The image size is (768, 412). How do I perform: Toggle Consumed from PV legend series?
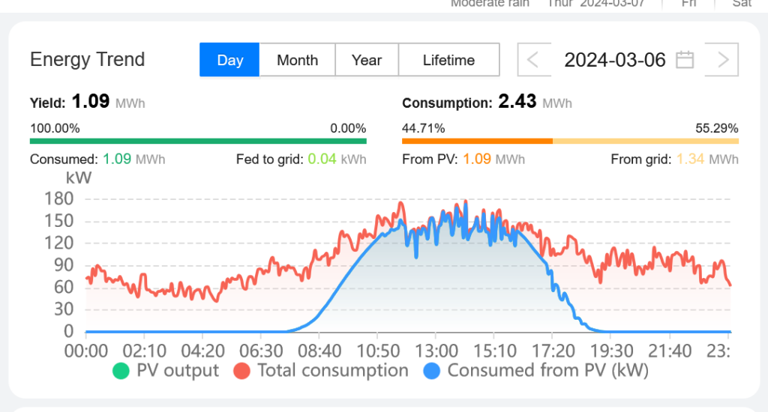535,370
